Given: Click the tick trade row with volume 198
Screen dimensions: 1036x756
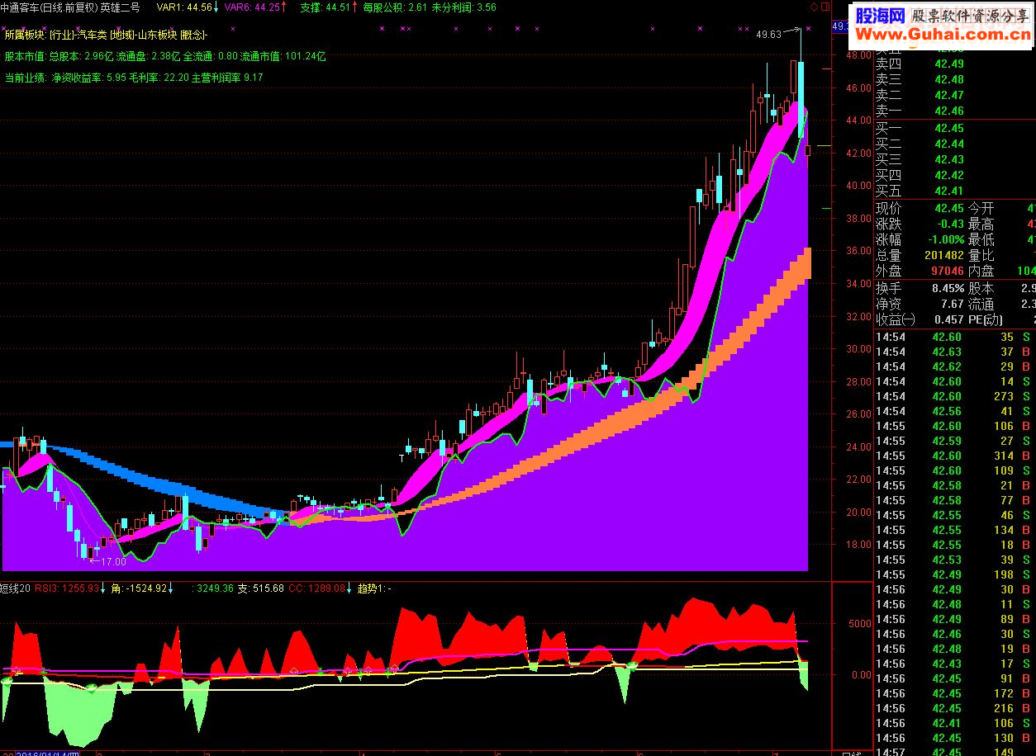Looking at the screenshot, I should pyautogui.click(x=955, y=574).
